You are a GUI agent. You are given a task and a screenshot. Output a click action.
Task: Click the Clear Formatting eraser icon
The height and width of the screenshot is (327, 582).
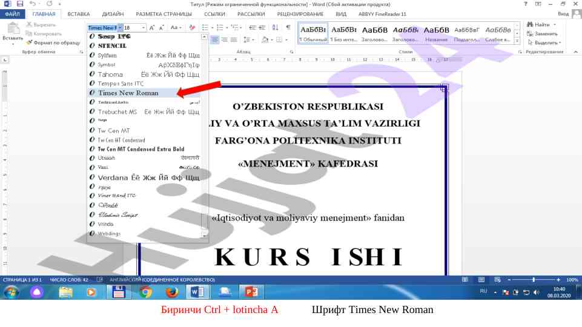pos(192,28)
